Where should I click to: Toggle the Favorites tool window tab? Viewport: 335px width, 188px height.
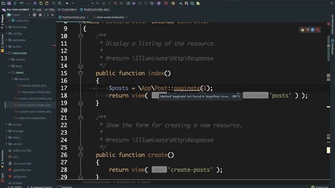pos(2,159)
